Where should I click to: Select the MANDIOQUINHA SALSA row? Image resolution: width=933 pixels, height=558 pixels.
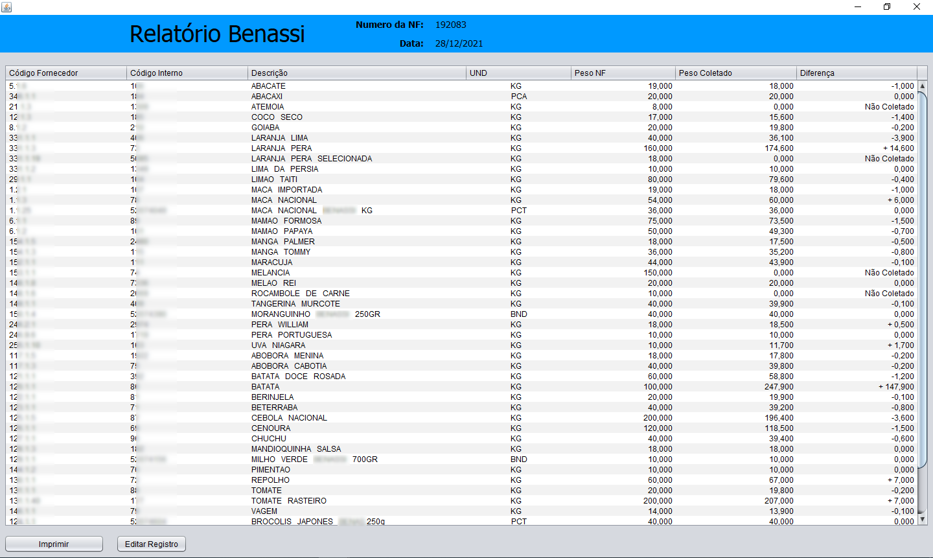pos(461,449)
